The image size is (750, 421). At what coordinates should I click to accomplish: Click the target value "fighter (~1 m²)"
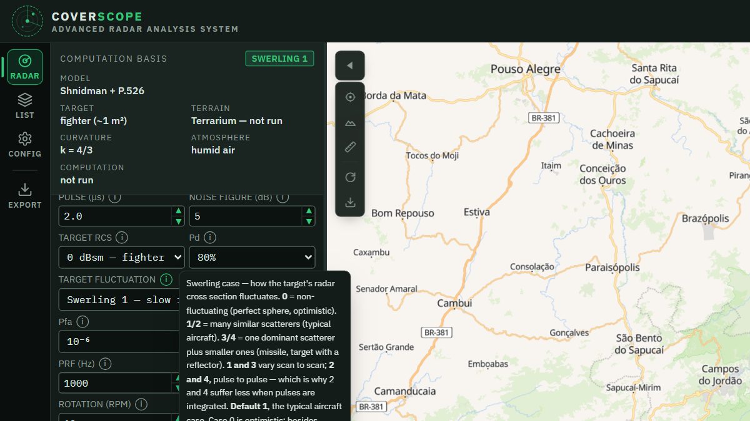coord(94,120)
